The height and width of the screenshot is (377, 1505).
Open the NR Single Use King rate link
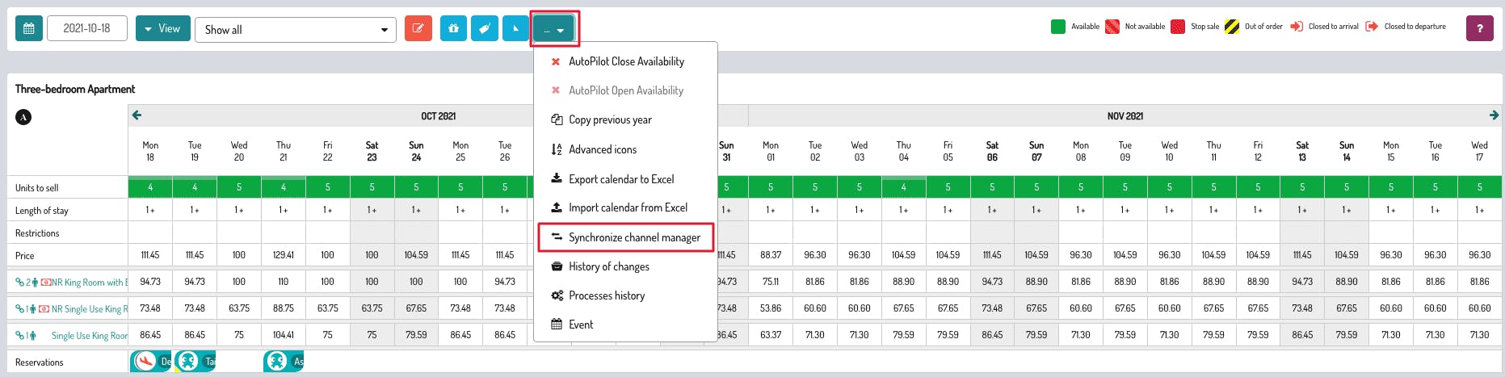coord(89,309)
